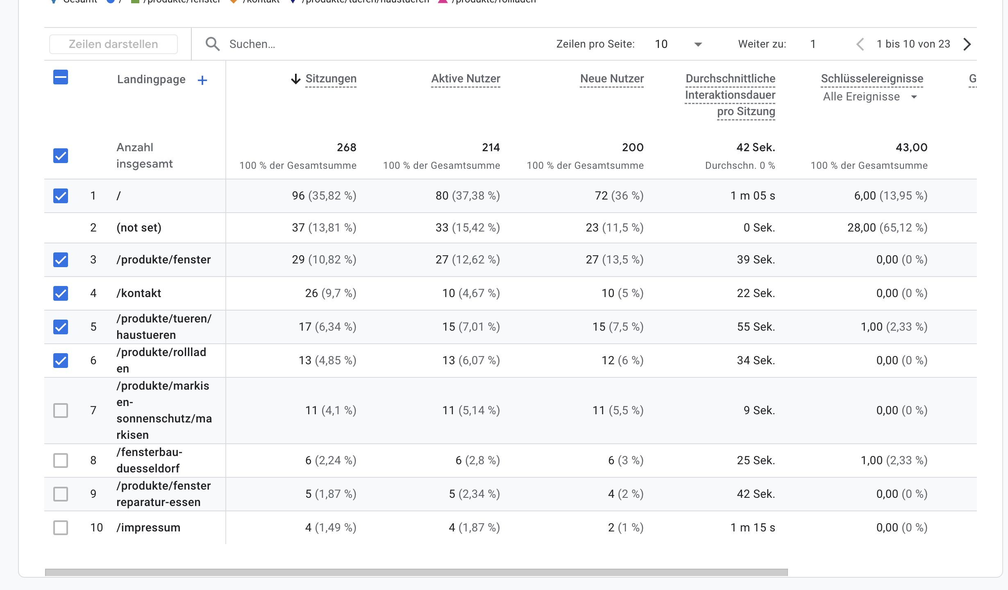
Task: Open the search magnifier icon
Action: pos(213,43)
